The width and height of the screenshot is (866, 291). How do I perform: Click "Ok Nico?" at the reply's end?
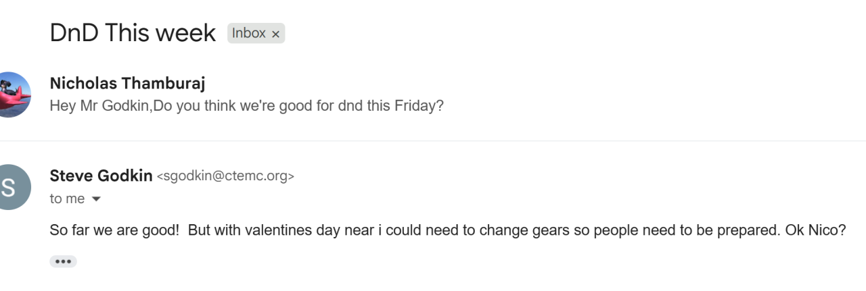(x=815, y=230)
